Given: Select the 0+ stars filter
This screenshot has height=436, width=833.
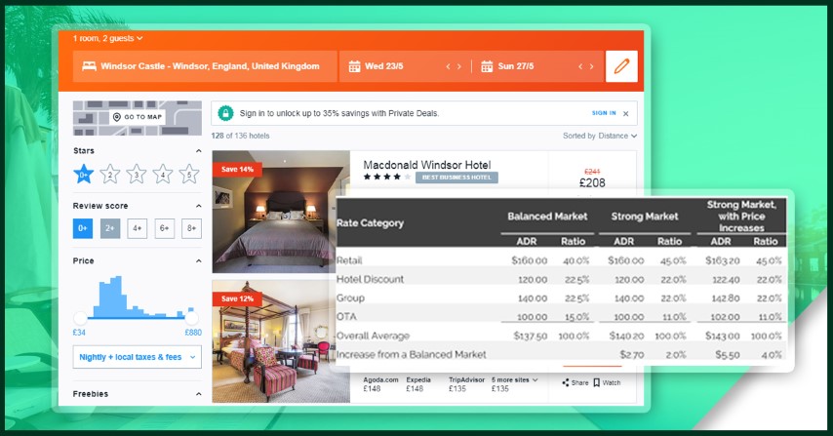Looking at the screenshot, I should tap(84, 174).
